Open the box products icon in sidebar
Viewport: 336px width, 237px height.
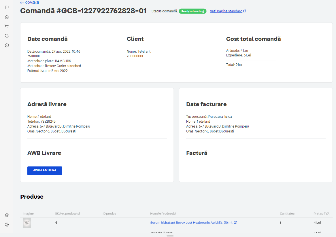tap(7, 45)
